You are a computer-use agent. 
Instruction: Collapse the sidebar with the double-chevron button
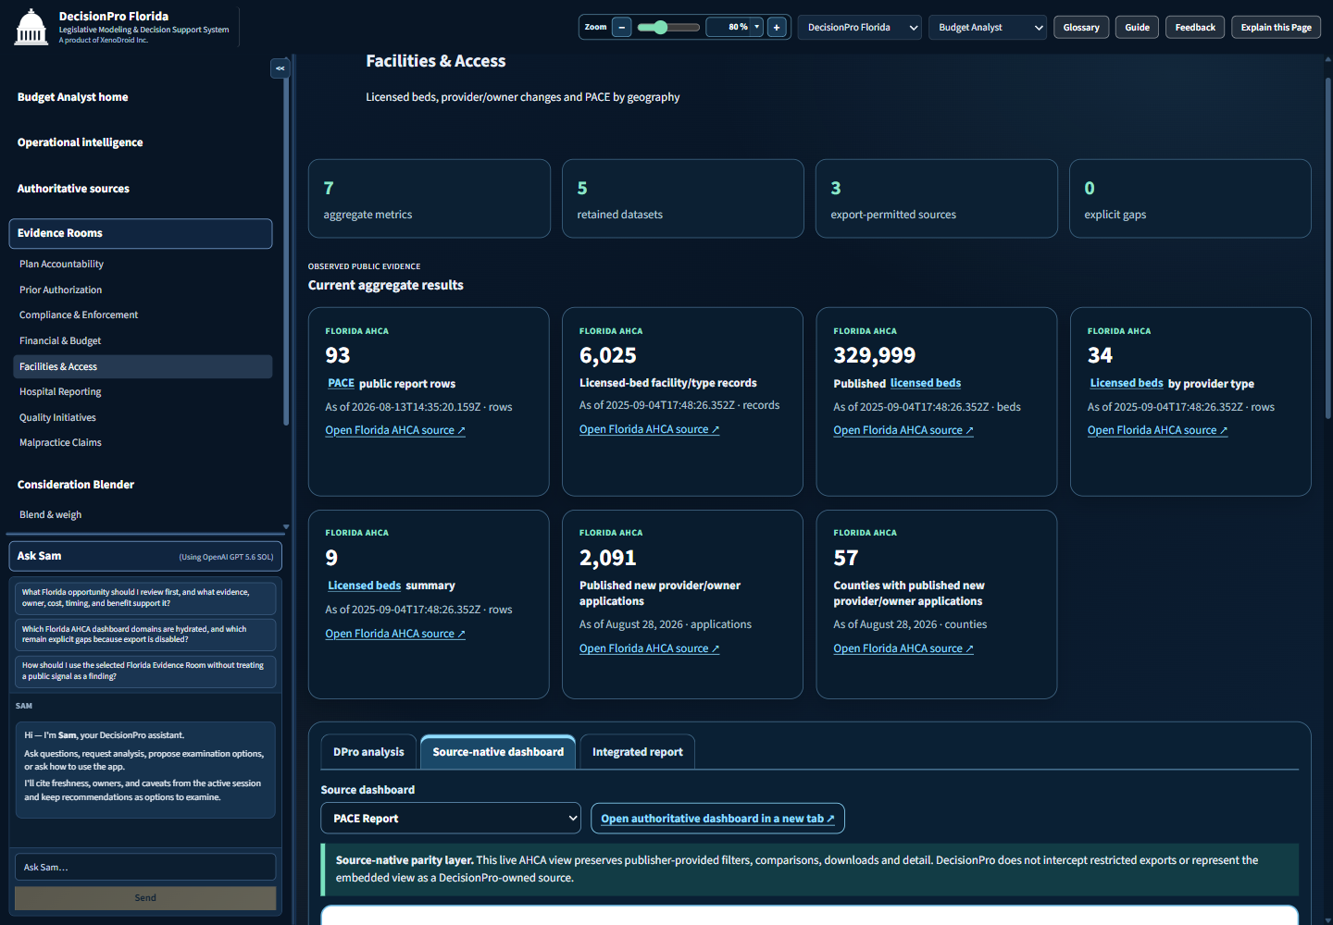point(280,68)
